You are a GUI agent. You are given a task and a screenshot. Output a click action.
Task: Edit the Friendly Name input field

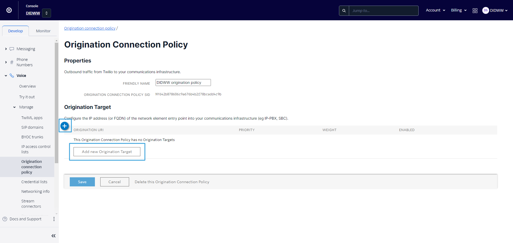[183, 83]
